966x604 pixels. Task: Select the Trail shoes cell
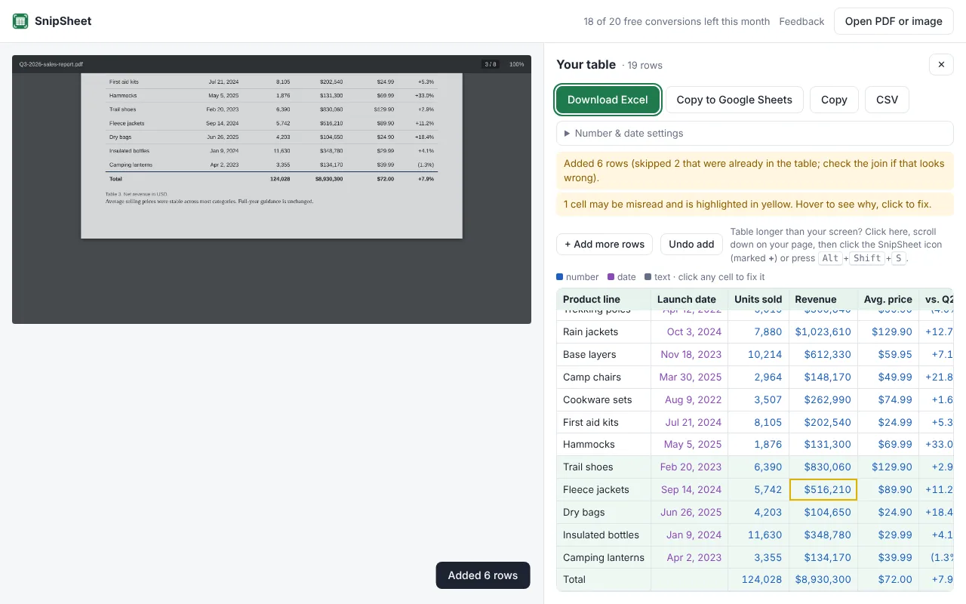pyautogui.click(x=604, y=467)
